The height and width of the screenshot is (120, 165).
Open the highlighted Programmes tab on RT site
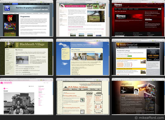[15, 4]
